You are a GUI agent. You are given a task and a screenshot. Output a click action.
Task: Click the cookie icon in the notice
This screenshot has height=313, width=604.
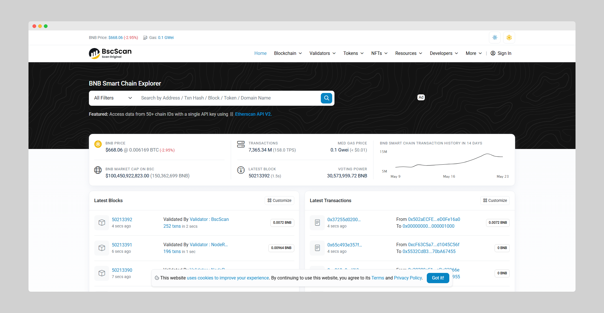click(x=157, y=278)
